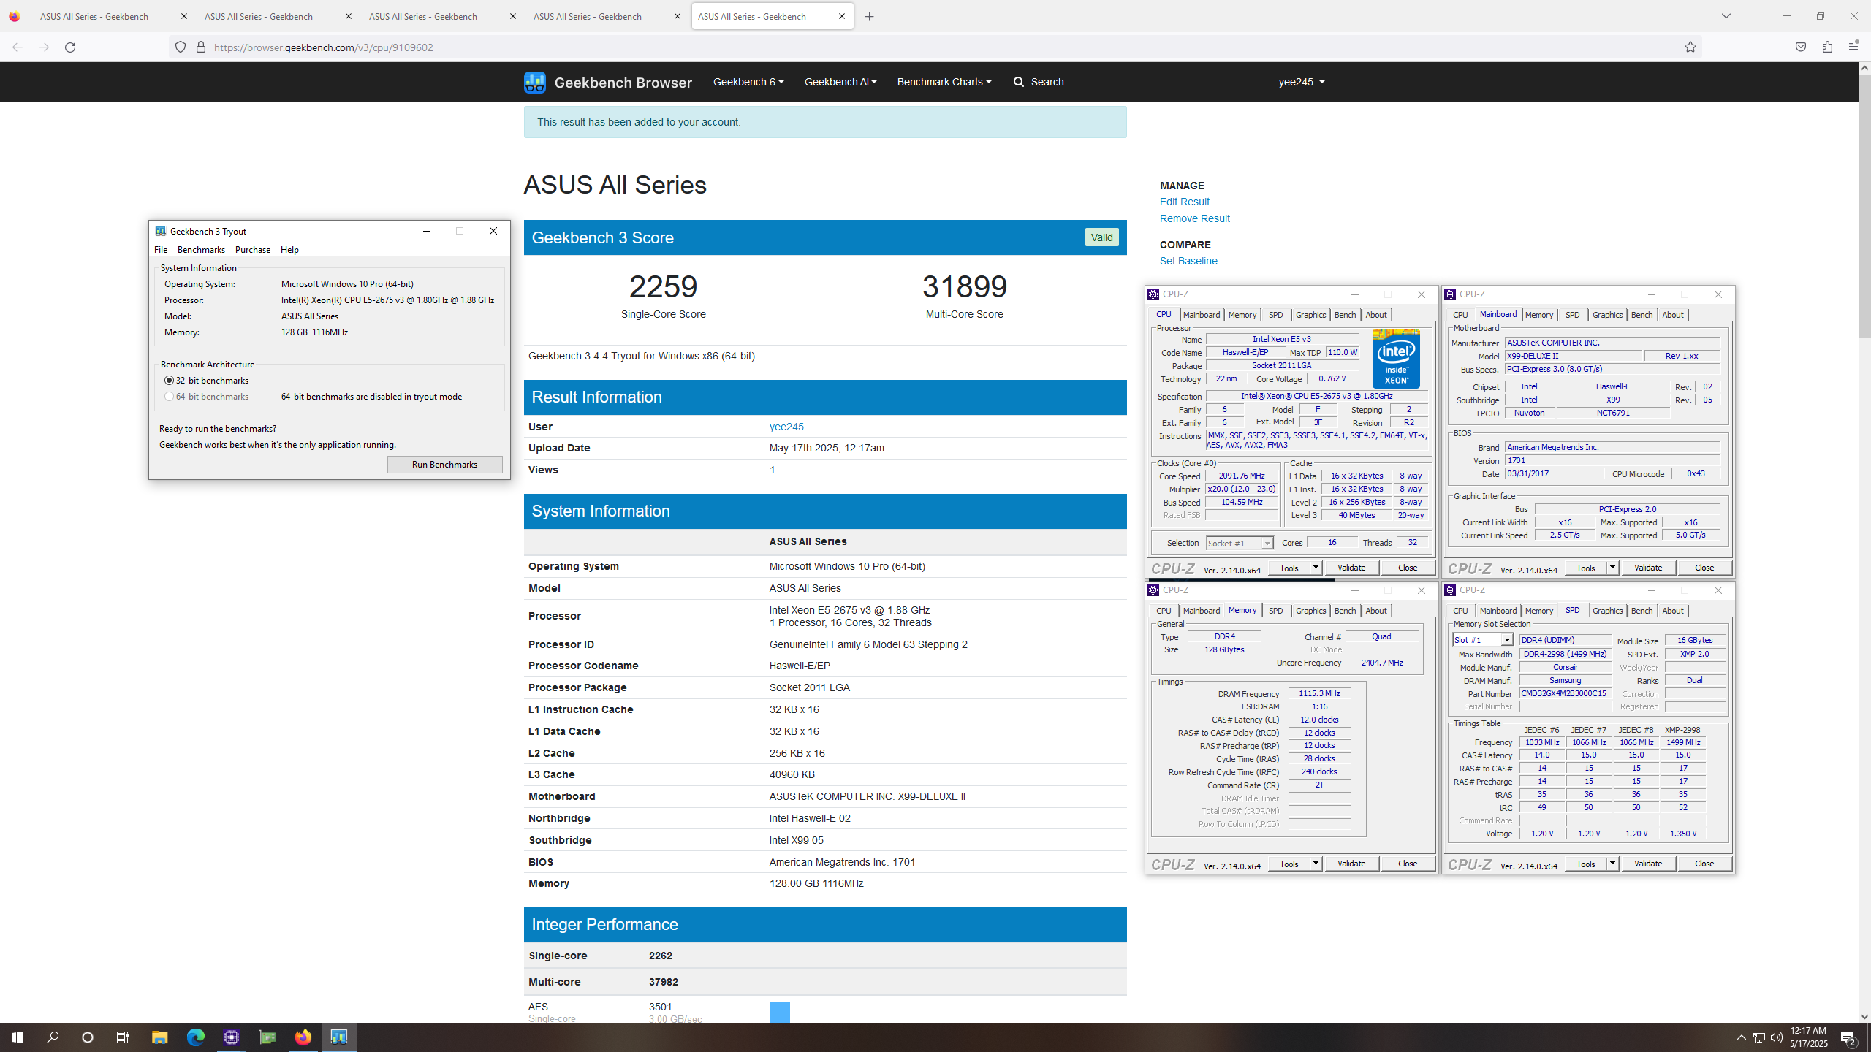
Task: Open Tools dropdown arrow in CPU-Z CPU window
Action: click(x=1316, y=568)
